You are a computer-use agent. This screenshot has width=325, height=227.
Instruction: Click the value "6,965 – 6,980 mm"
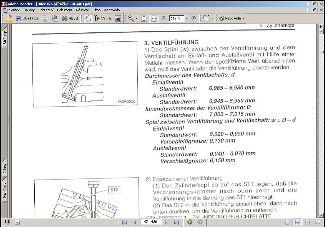point(232,88)
